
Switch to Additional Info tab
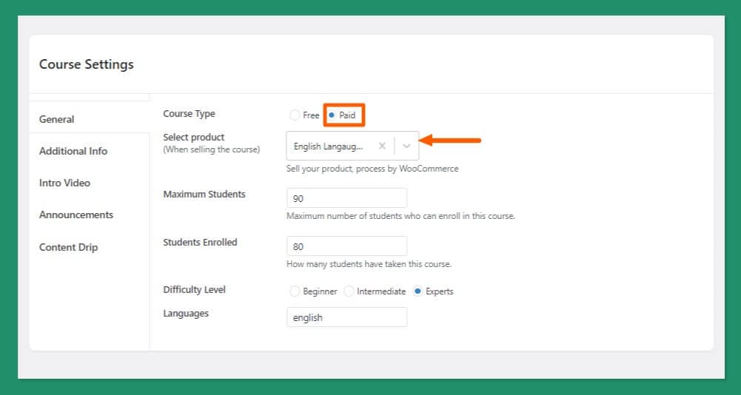pos(73,151)
